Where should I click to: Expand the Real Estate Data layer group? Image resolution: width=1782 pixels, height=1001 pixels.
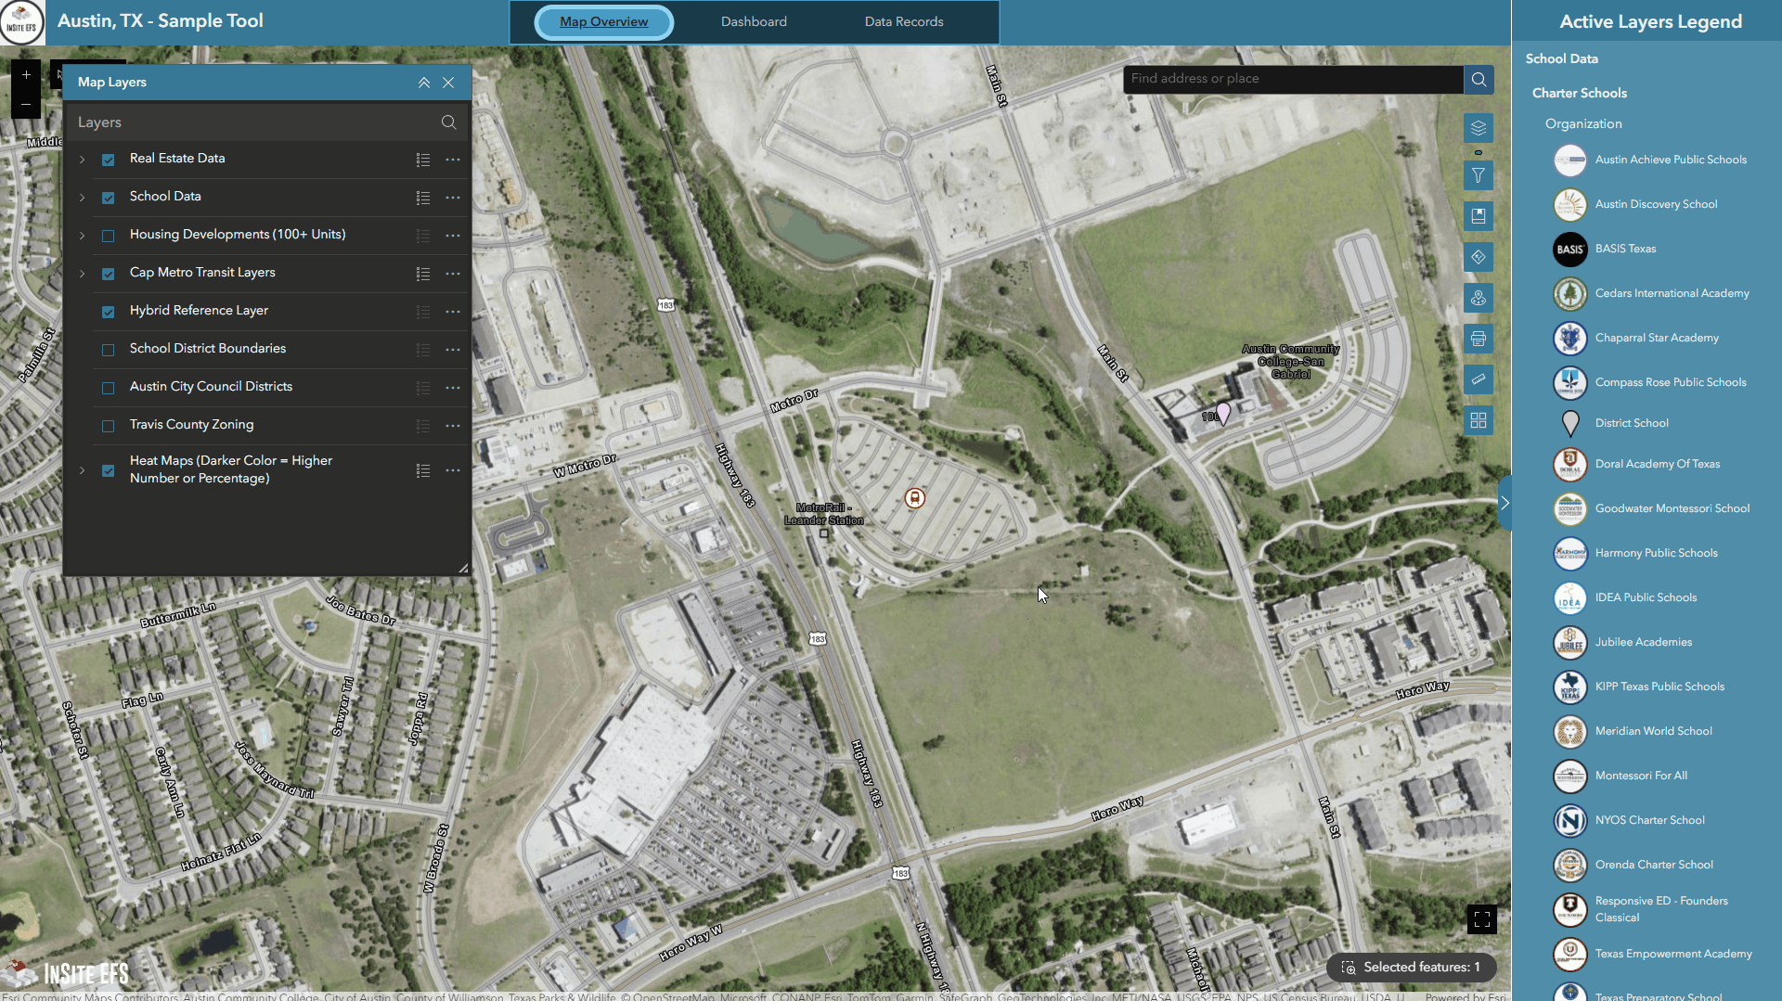pyautogui.click(x=83, y=160)
